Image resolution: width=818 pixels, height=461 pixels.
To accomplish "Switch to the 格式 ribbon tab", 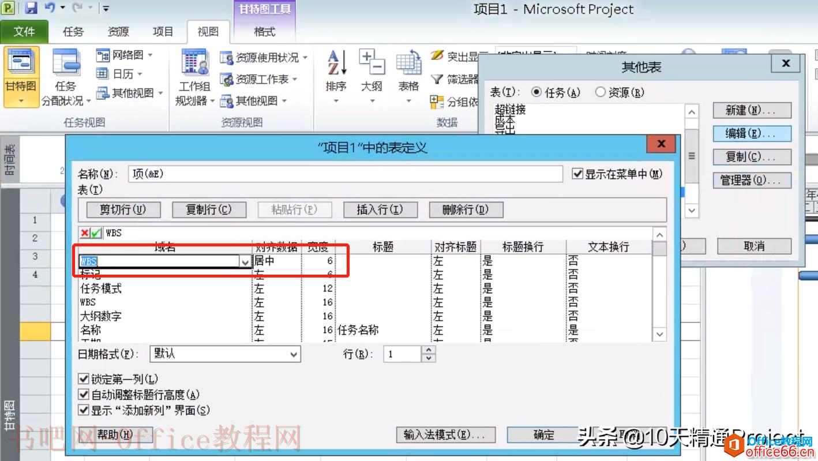I will click(x=265, y=32).
